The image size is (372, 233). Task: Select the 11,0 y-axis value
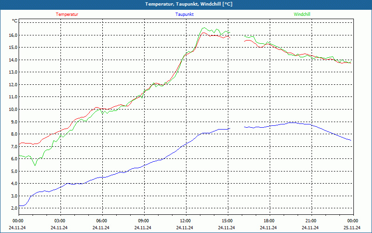[x=13, y=97]
